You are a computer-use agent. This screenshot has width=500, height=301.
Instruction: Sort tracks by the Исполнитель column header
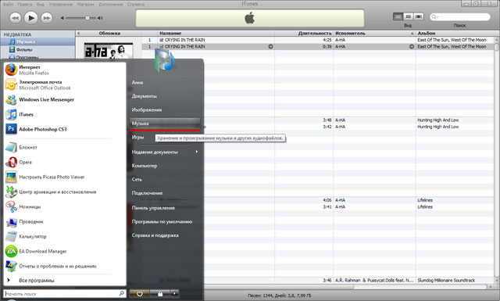click(374, 33)
